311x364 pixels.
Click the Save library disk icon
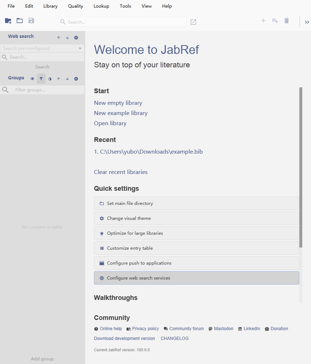pyautogui.click(x=31, y=21)
